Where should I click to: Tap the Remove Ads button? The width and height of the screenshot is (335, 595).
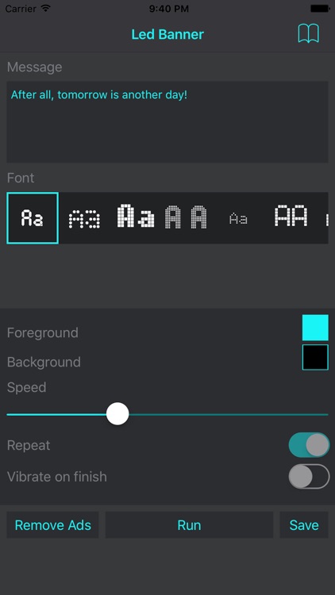tap(53, 525)
